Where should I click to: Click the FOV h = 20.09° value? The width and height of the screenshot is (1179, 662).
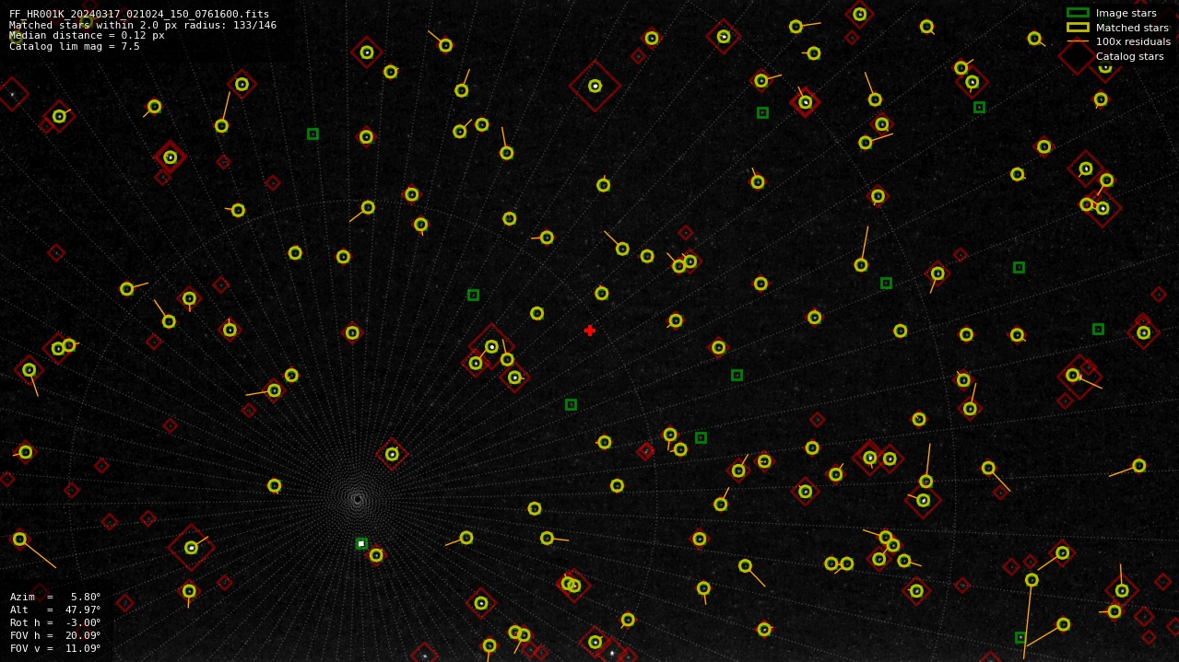55,635
